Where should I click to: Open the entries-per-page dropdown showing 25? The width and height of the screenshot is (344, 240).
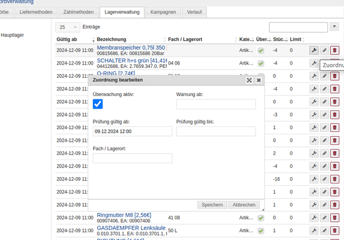pyautogui.click(x=68, y=27)
